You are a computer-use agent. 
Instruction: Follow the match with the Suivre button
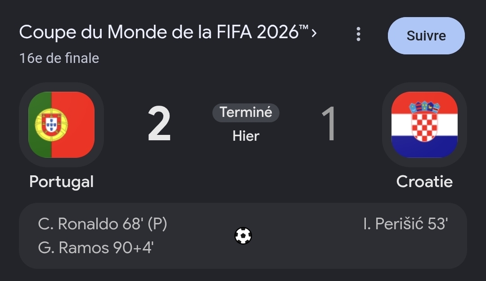point(426,36)
